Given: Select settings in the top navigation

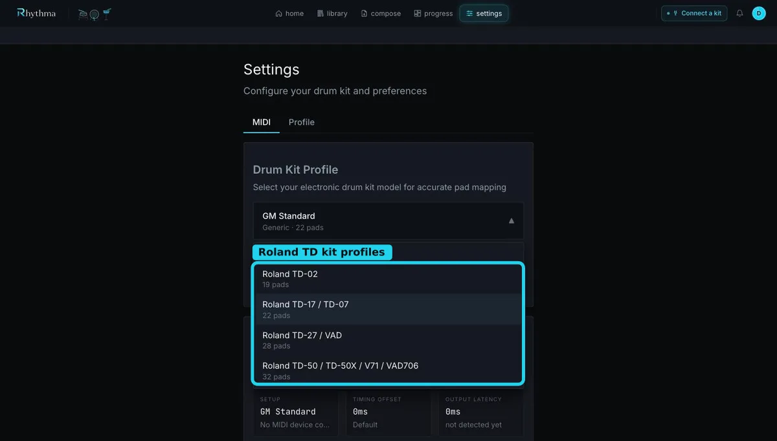Looking at the screenshot, I should coord(484,13).
